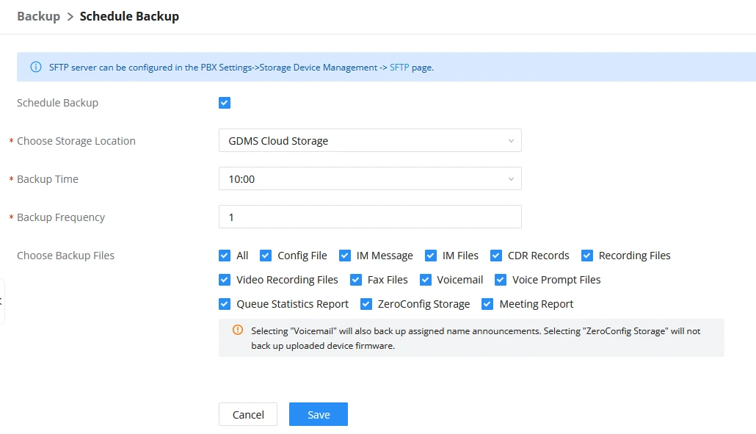Open the Choose Storage Location dropdown
The image size is (756, 434).
click(370, 140)
